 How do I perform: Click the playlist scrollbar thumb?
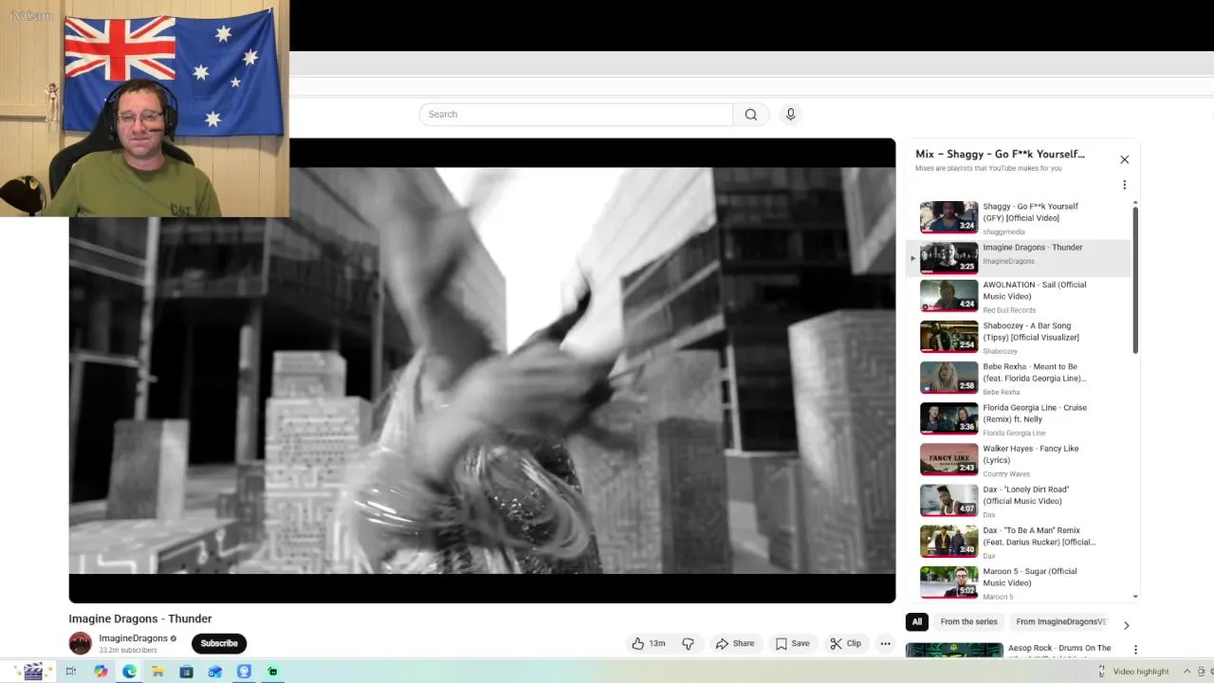[x=1135, y=281]
